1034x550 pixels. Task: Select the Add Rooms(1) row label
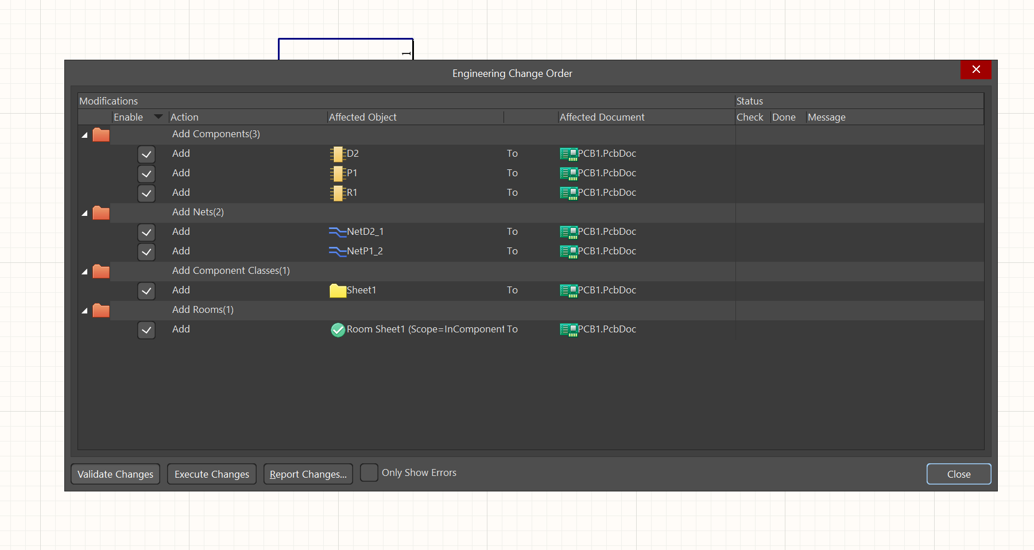click(x=203, y=309)
